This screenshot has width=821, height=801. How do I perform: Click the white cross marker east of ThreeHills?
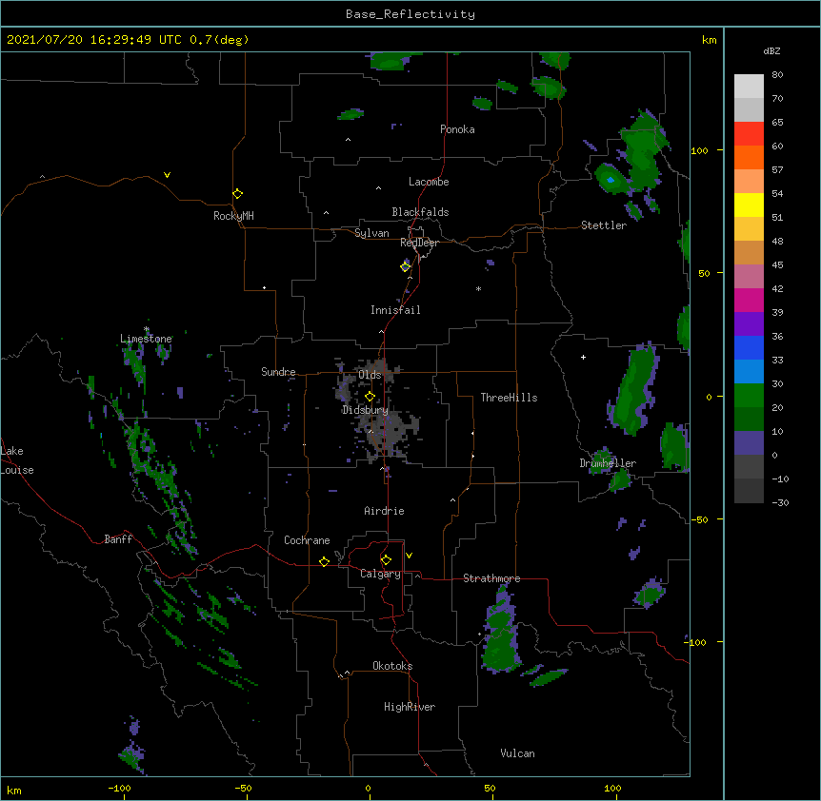(583, 357)
